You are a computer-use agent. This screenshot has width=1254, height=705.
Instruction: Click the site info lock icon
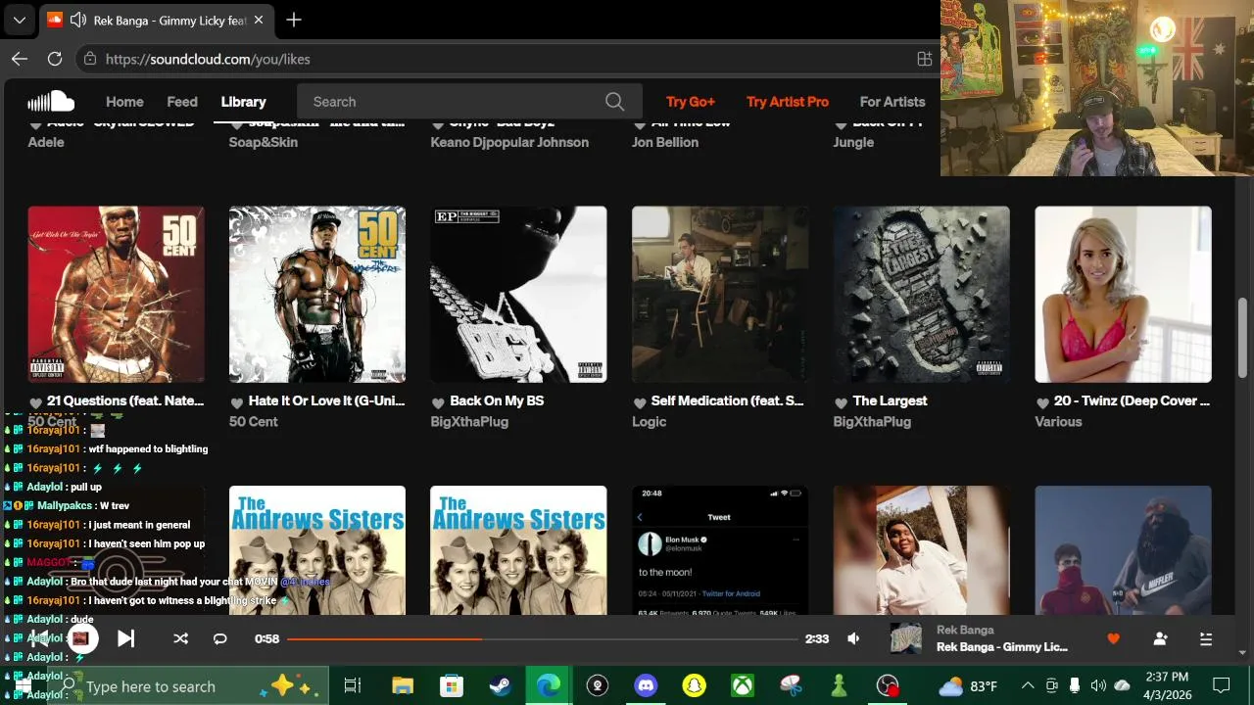(90, 59)
